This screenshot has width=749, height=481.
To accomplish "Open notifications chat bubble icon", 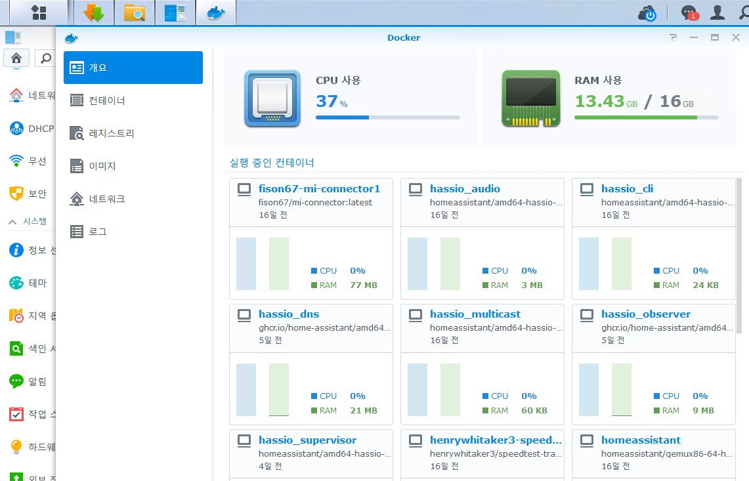I will click(690, 13).
